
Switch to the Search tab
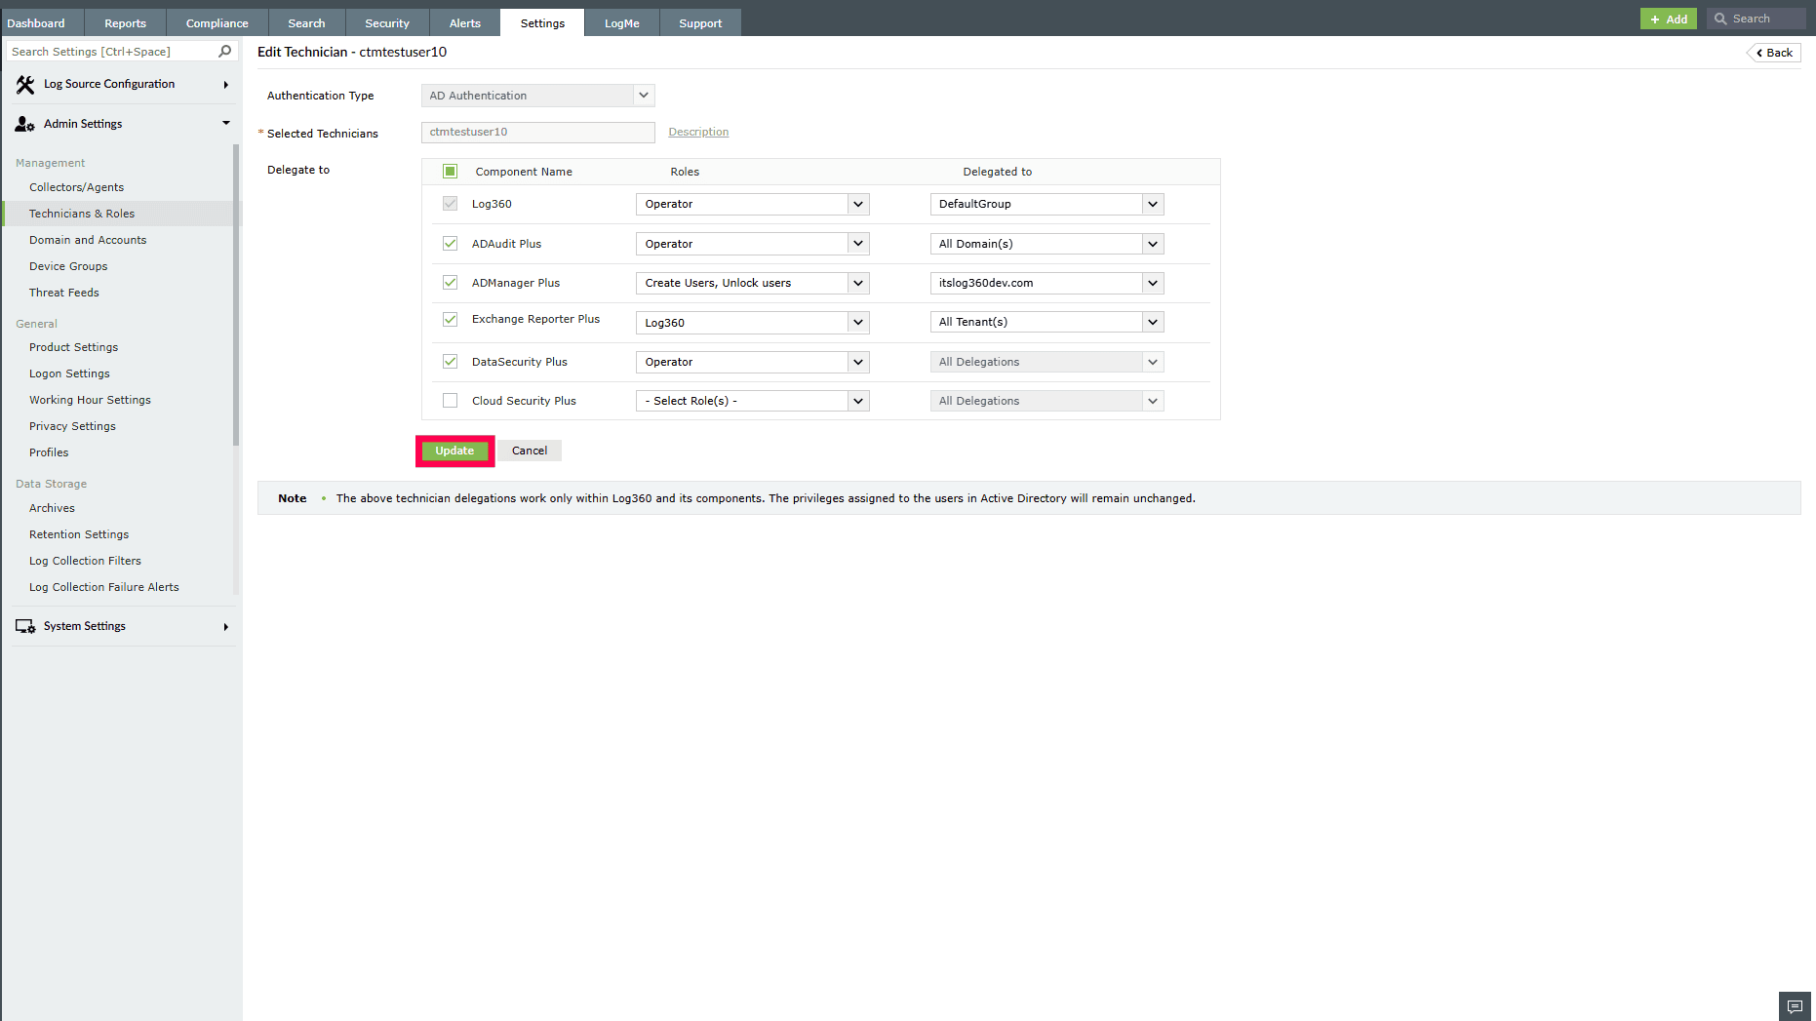click(306, 22)
